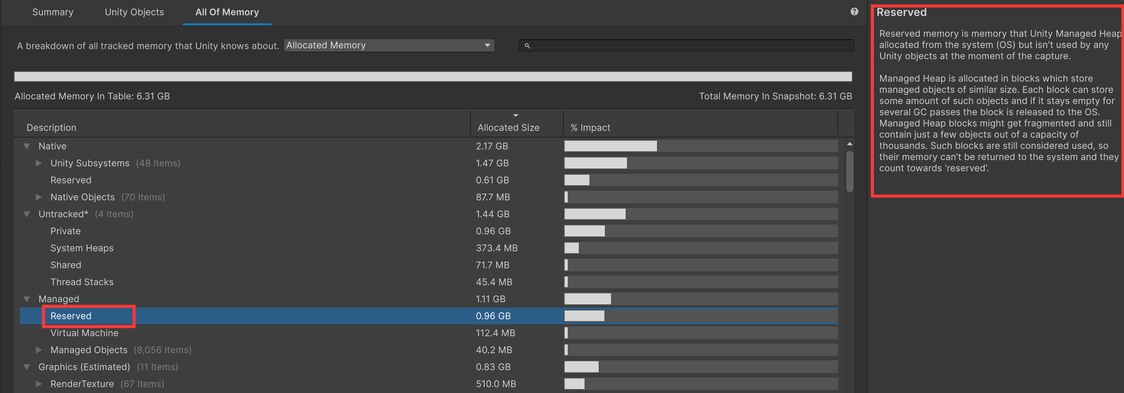Click the % Impact column header

click(590, 127)
